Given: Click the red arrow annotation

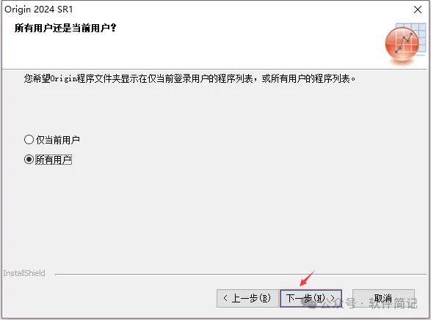Looking at the screenshot, I should click(307, 278).
